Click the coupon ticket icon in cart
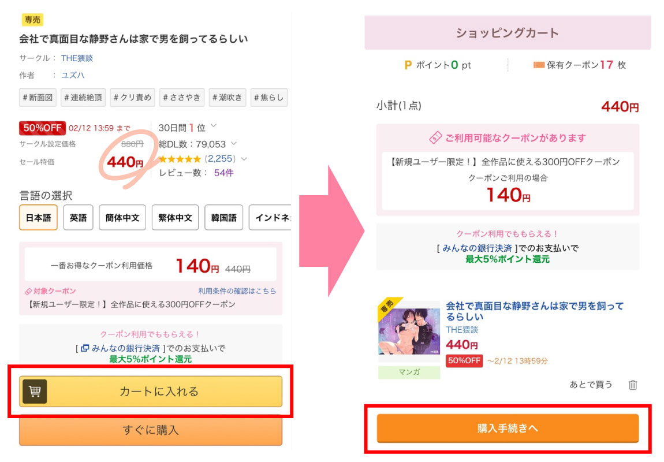Screen dimensions: 664x462 point(435,138)
